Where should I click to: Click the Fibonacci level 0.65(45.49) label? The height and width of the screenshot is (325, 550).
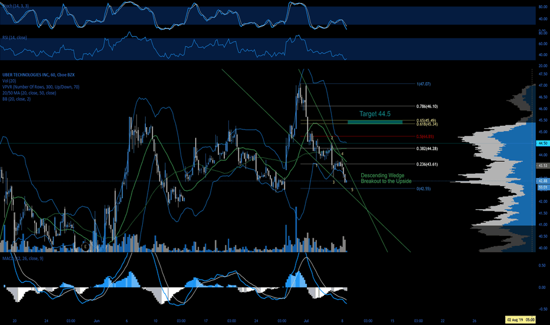[x=426, y=121]
